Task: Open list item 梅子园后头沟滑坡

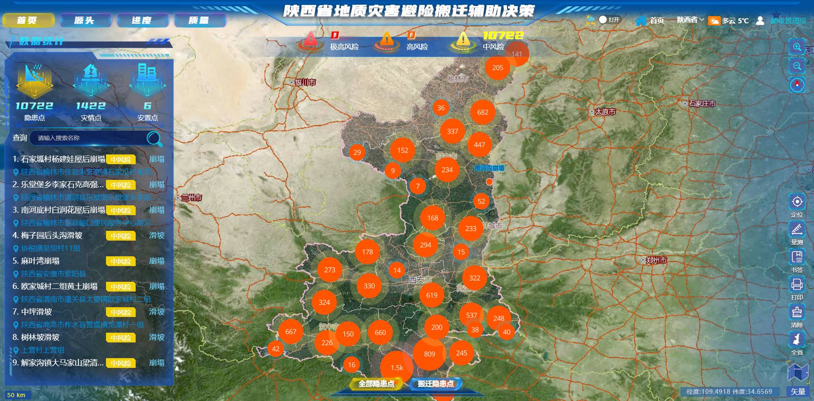Action: [52, 236]
